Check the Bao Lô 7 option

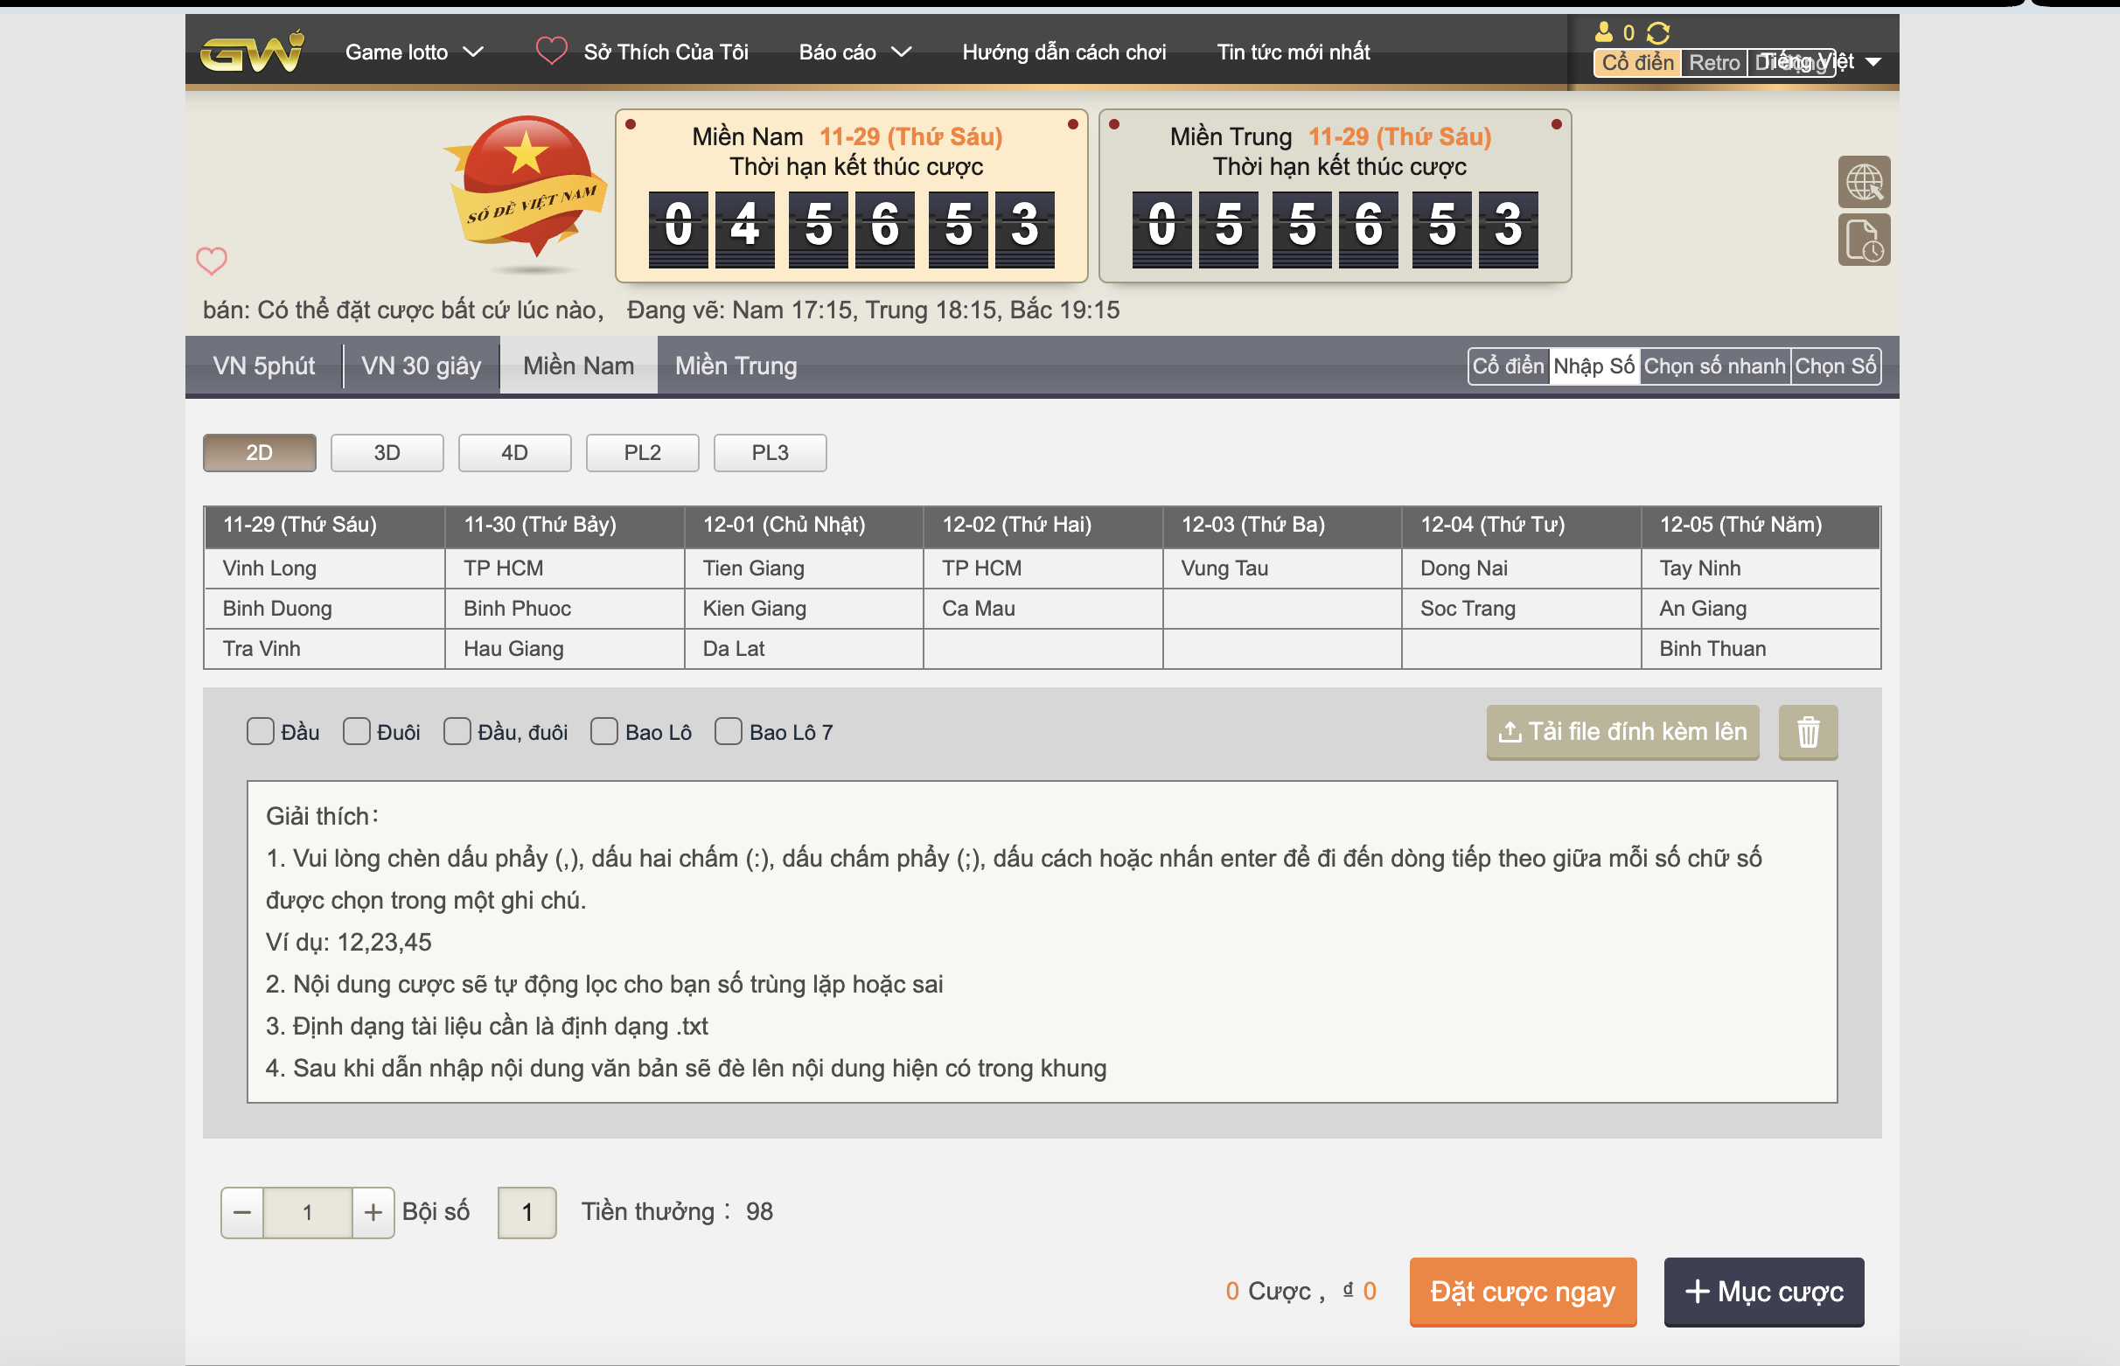[x=729, y=732]
